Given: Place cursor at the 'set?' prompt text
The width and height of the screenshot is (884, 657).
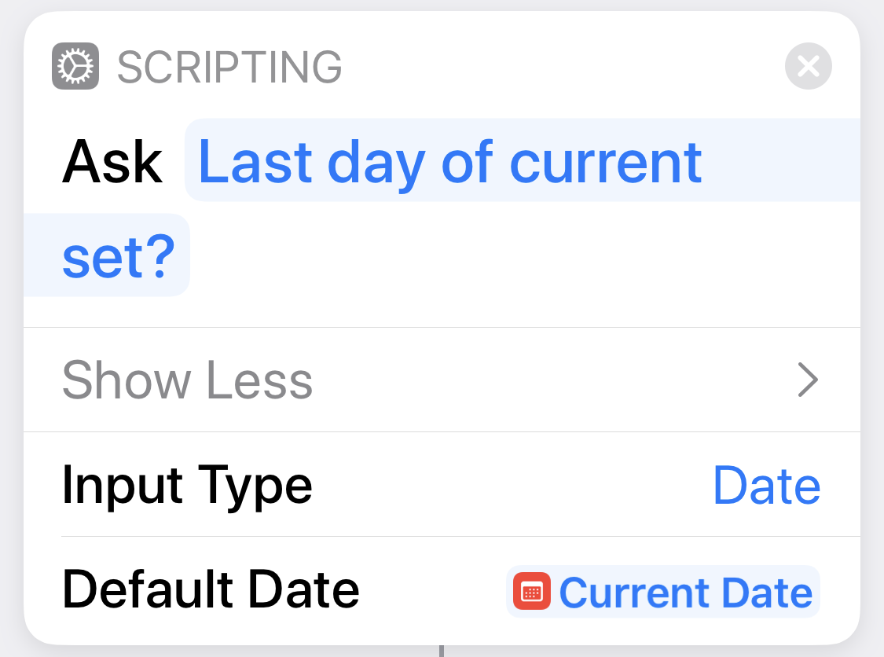Looking at the screenshot, I should click(119, 257).
